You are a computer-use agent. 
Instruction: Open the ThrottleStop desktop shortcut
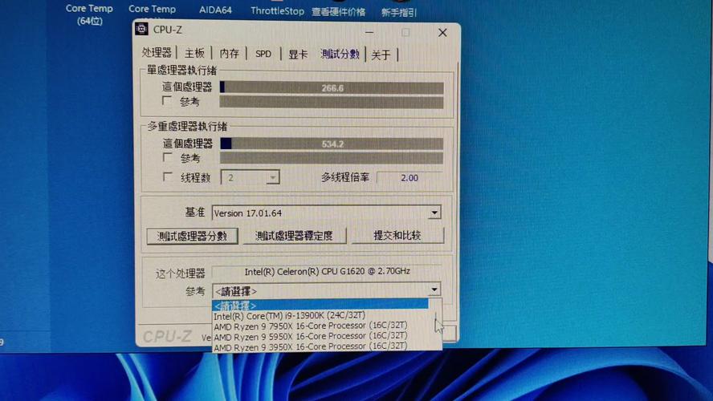click(x=277, y=10)
